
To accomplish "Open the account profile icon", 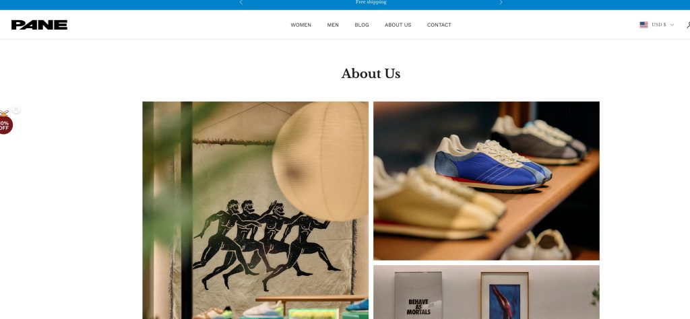I will [x=688, y=25].
